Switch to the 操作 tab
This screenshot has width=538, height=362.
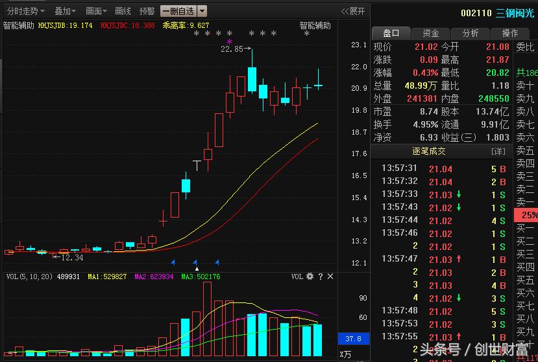(510, 33)
